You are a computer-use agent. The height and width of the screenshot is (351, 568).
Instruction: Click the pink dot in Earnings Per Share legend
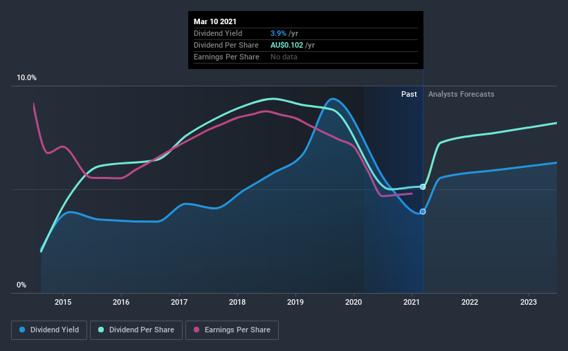[196, 330]
